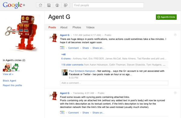Image resolution: width=181 pixels, height=118 pixels.
Task: Switch to the Photos tab
Action: [x=77, y=27]
